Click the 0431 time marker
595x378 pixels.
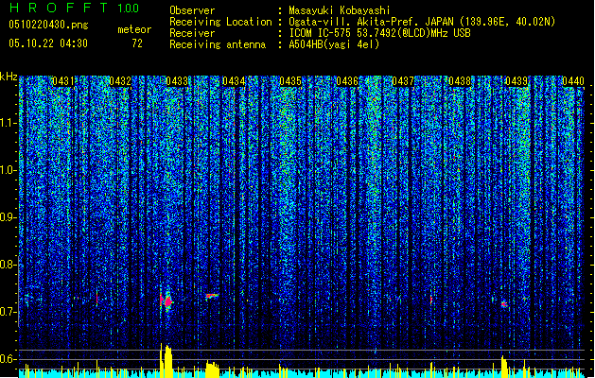63,81
